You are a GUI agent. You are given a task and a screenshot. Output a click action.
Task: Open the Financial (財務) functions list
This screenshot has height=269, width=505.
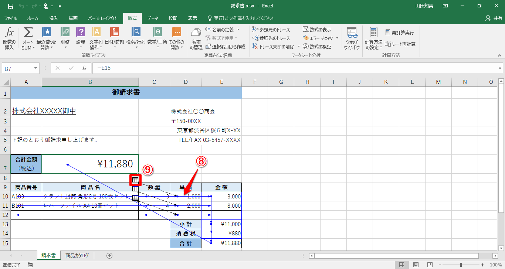[x=65, y=38]
